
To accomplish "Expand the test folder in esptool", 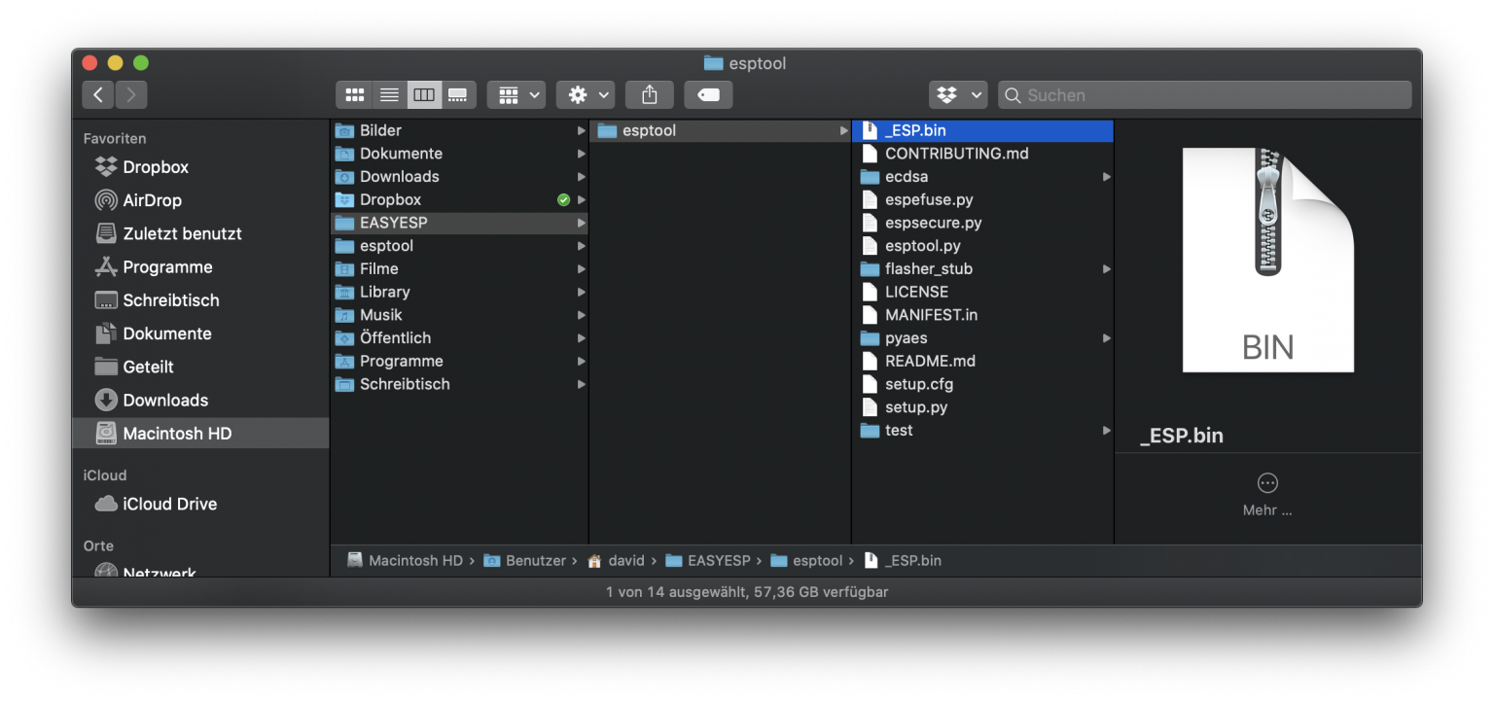I will (1107, 430).
